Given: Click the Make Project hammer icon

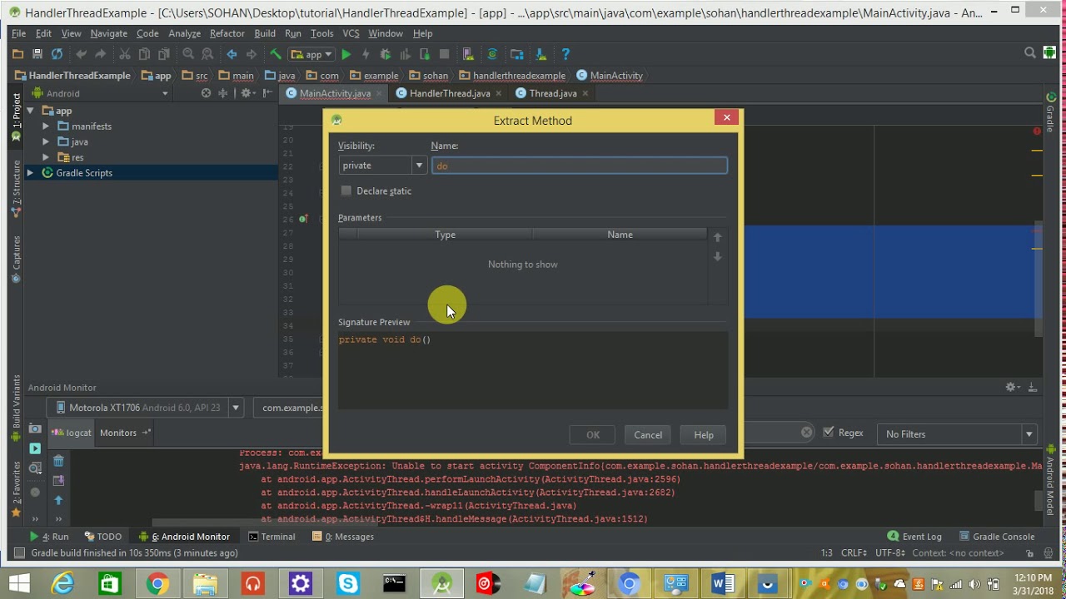Looking at the screenshot, I should [x=276, y=54].
